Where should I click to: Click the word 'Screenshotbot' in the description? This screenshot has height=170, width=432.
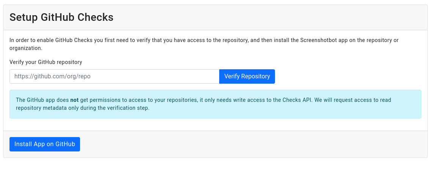point(318,40)
